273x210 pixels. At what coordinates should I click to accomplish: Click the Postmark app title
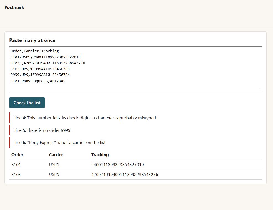click(14, 7)
